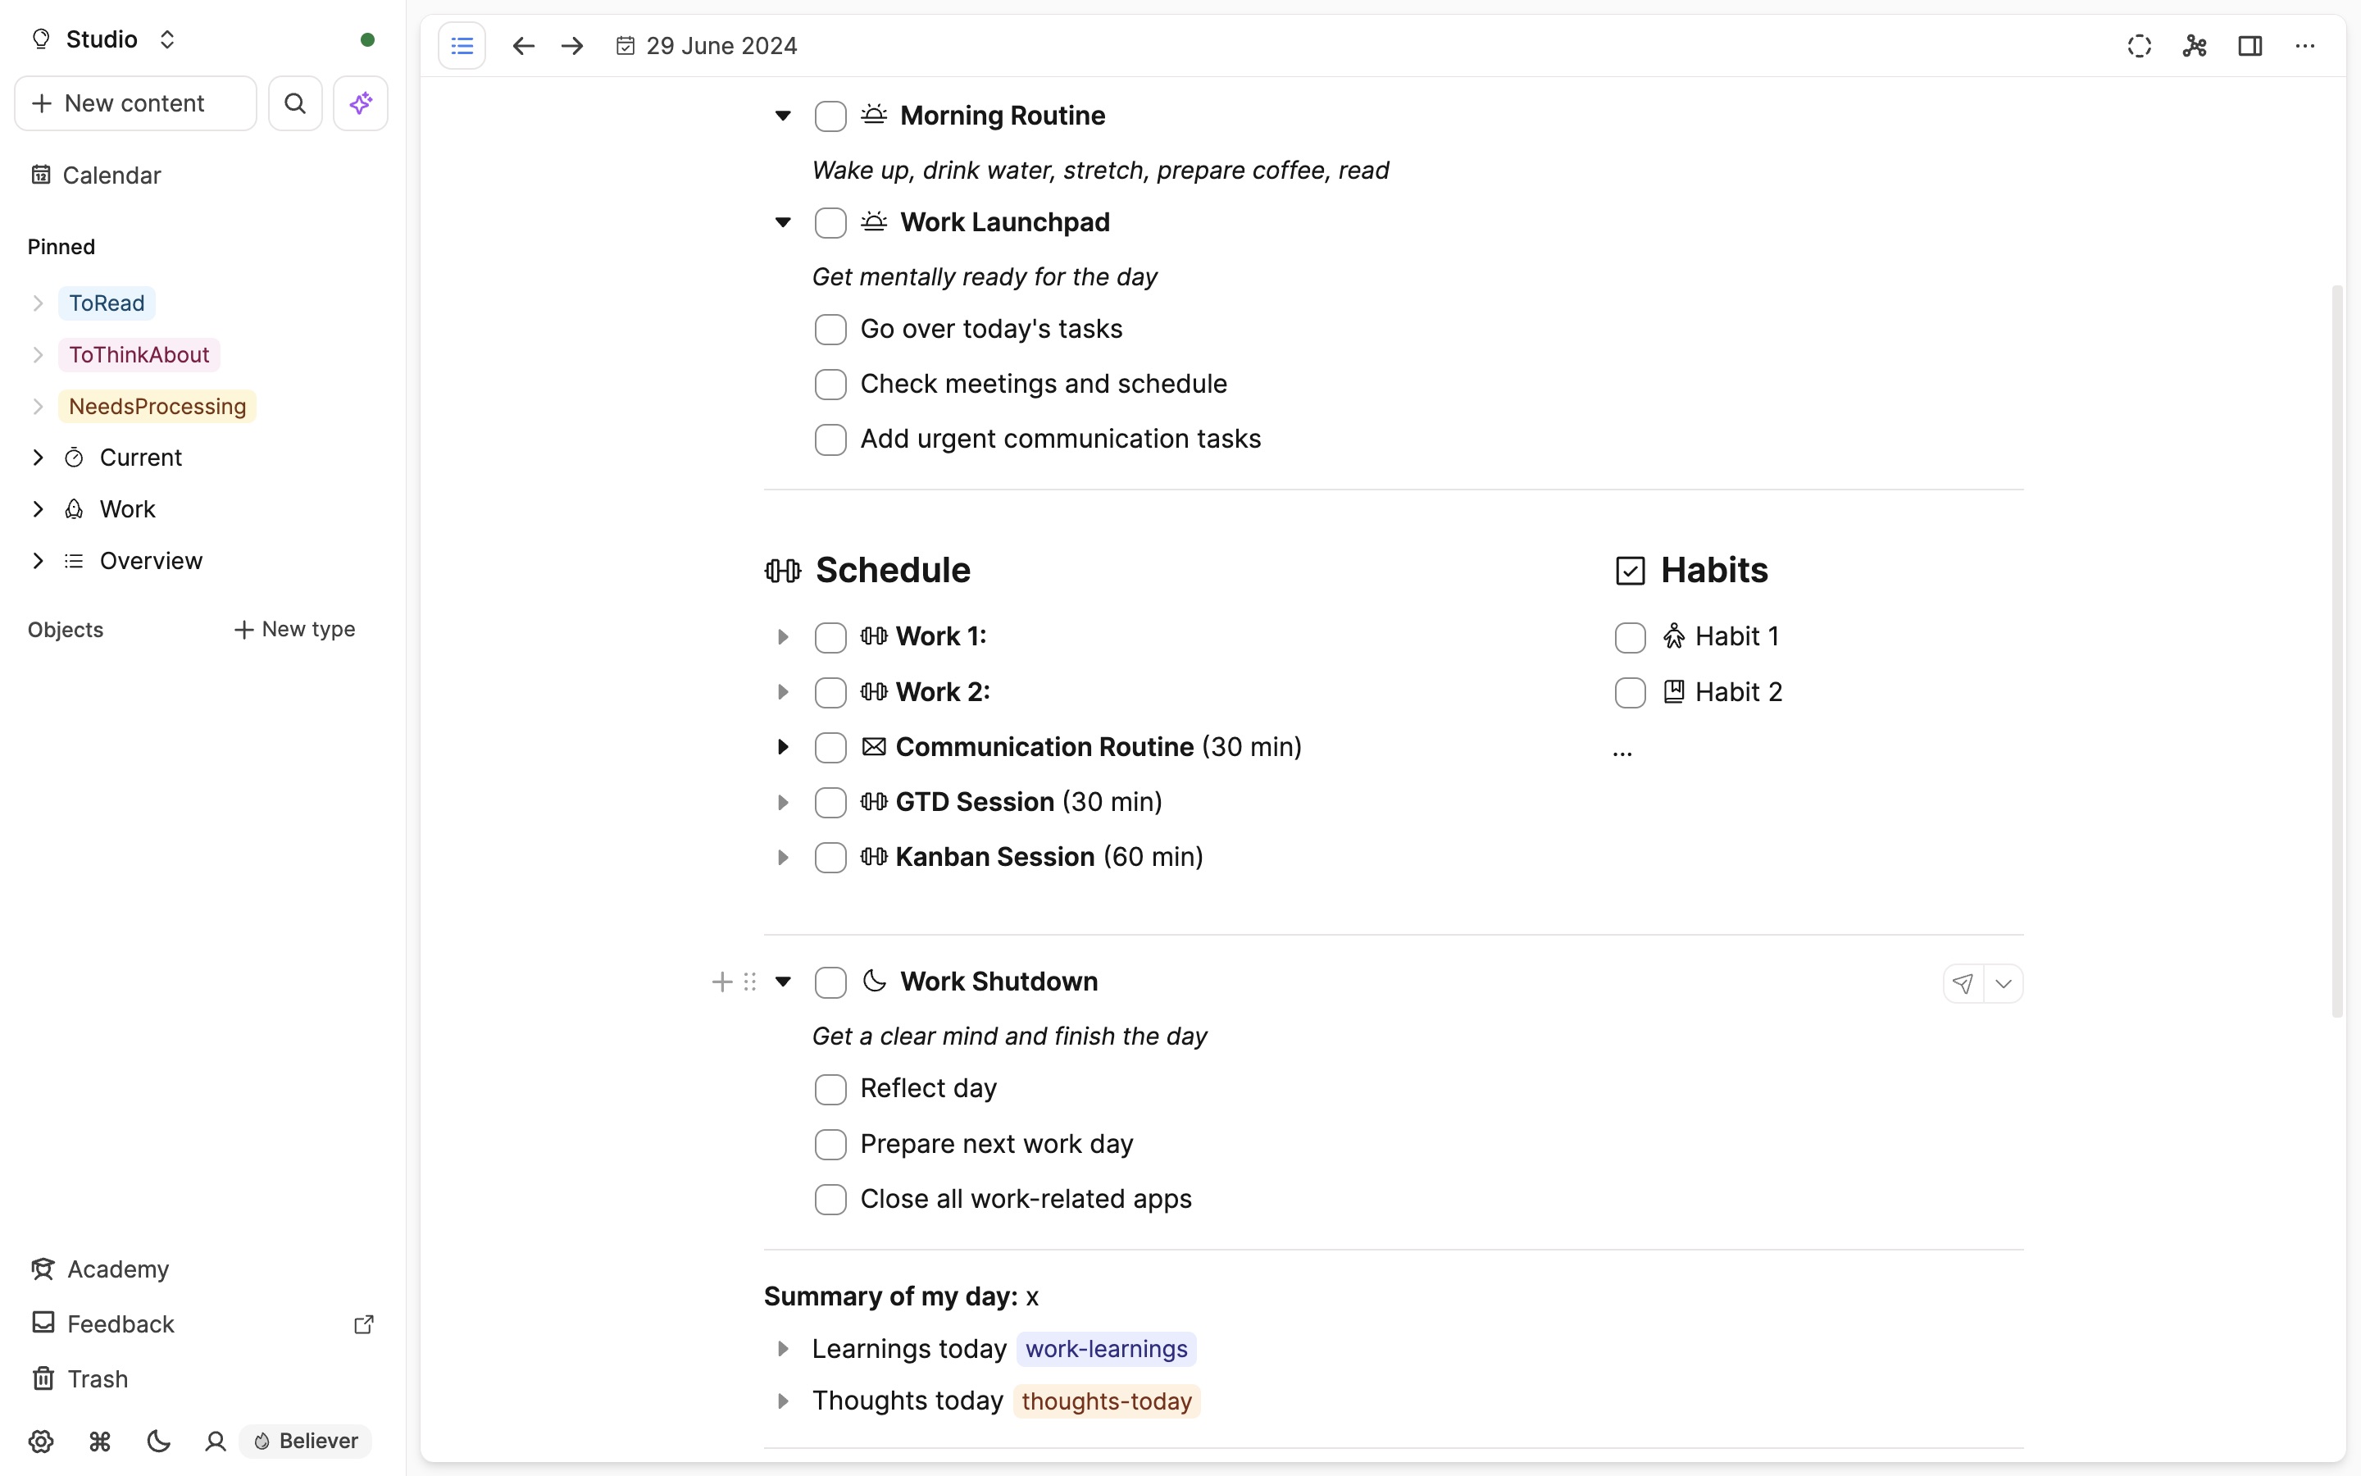Collapse the Morning Routine section
Screen dimensions: 2361x1476
click(782, 116)
